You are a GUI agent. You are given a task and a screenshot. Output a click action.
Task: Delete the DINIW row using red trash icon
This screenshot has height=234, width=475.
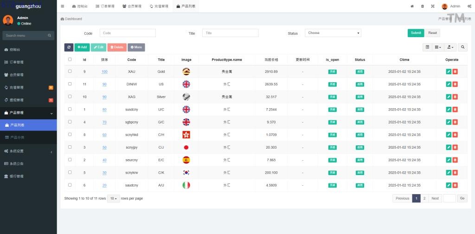(455, 84)
